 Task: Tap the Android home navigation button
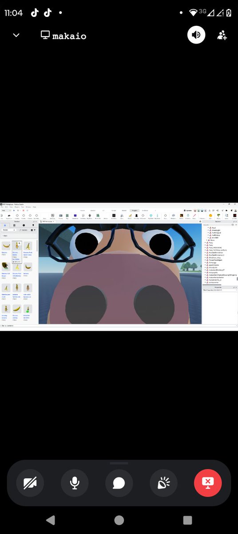click(119, 520)
